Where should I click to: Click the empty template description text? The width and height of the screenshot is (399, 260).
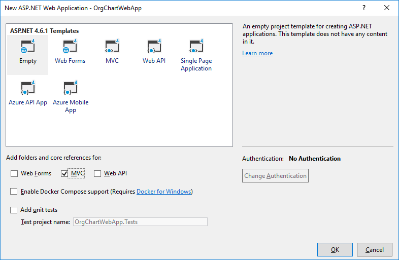tap(315, 34)
